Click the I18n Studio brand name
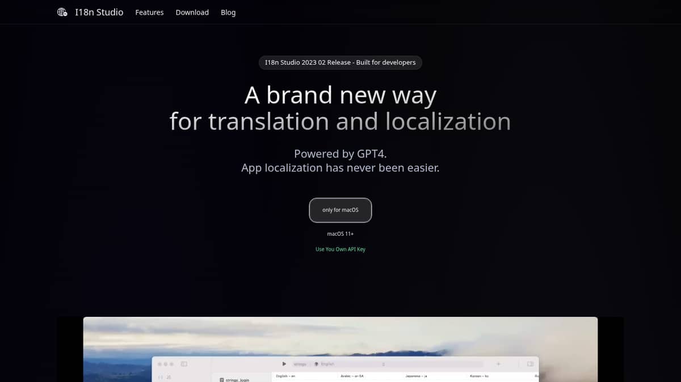Screen dimensions: 681x382 (99, 12)
